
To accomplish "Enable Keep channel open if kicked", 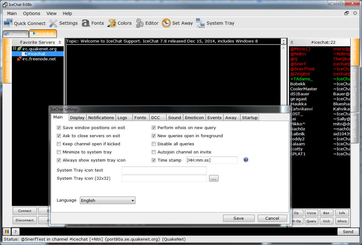I will [x=59, y=144].
